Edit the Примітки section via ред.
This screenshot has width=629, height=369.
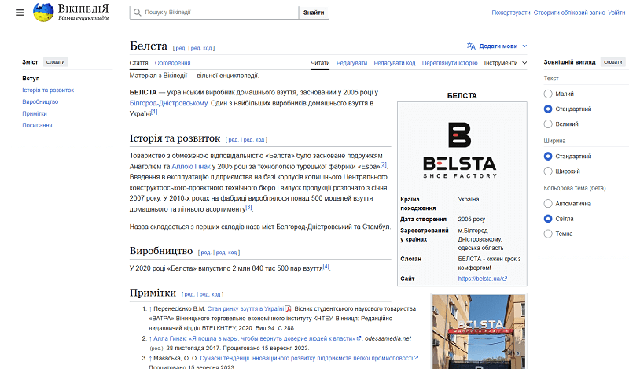189,295
